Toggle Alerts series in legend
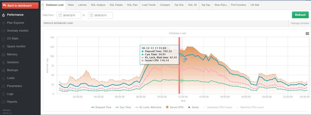This screenshot has height=115, width=311. [x=193, y=107]
